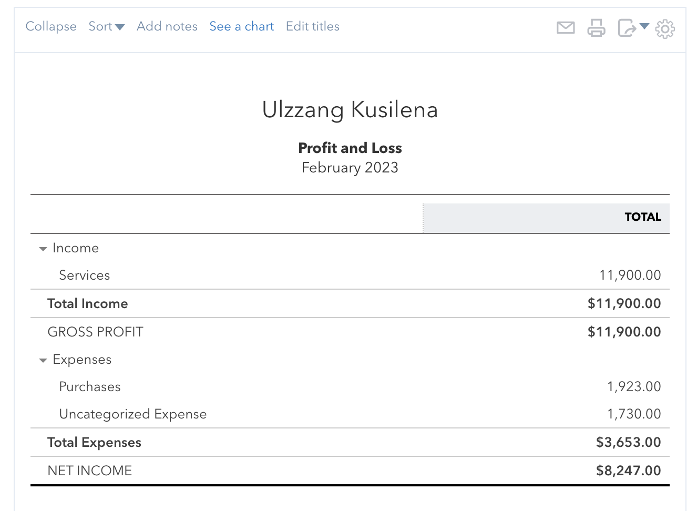697x511 pixels.
Task: Click the Total Income value $11,900.00
Action: click(624, 303)
